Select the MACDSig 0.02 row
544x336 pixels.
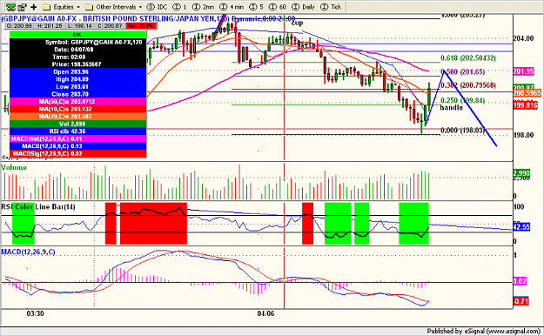tap(77, 153)
